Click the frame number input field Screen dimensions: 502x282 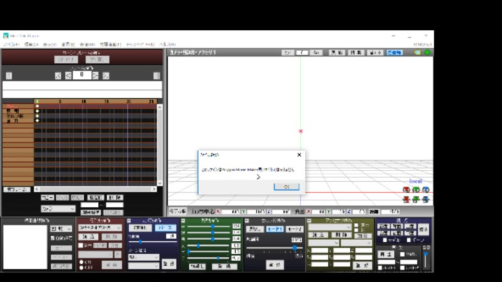82,75
